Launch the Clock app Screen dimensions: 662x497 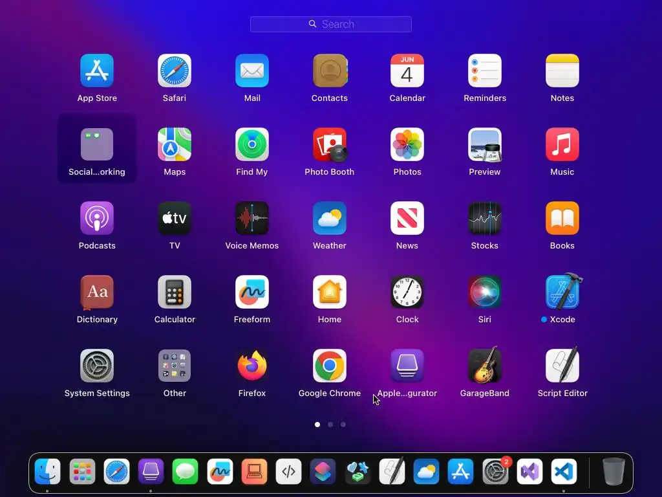[x=407, y=292]
